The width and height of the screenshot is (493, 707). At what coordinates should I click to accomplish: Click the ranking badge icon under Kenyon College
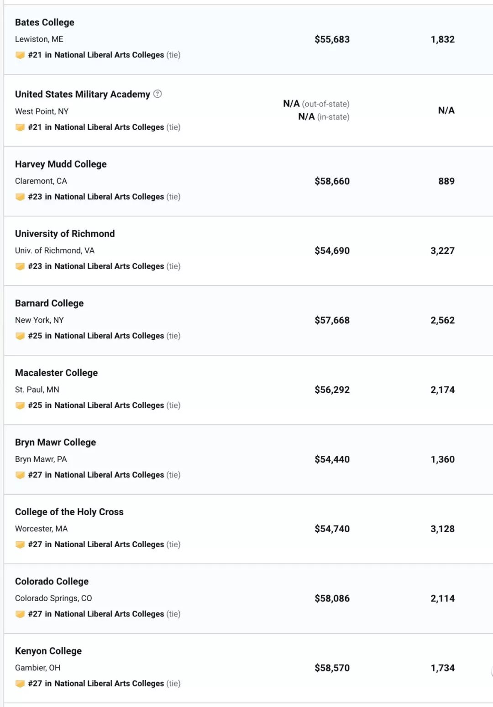[x=20, y=684]
